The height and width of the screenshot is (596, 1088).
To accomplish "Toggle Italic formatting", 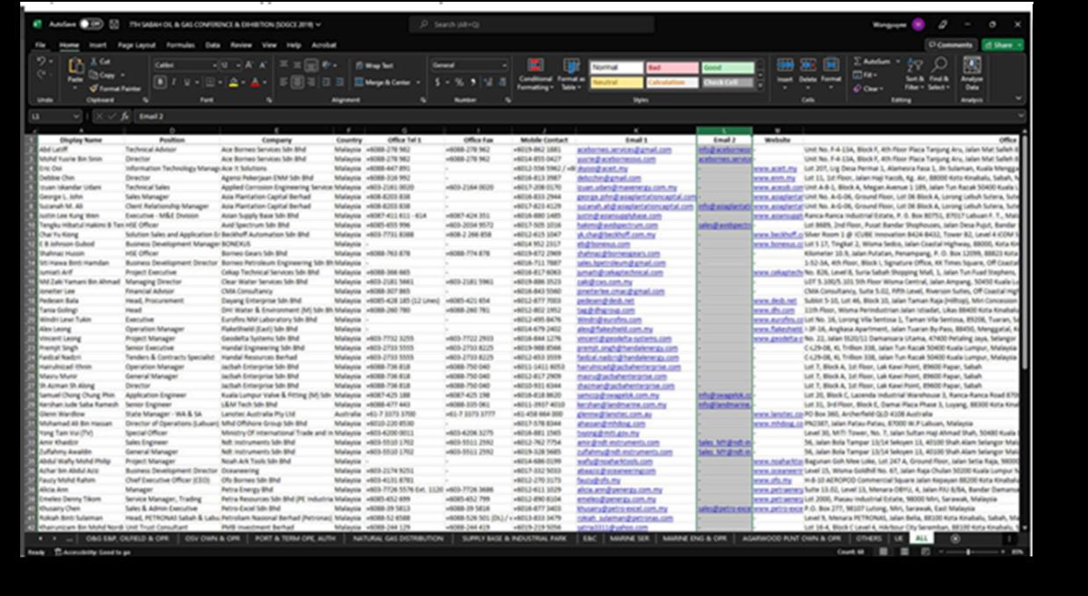I will pyautogui.click(x=173, y=82).
